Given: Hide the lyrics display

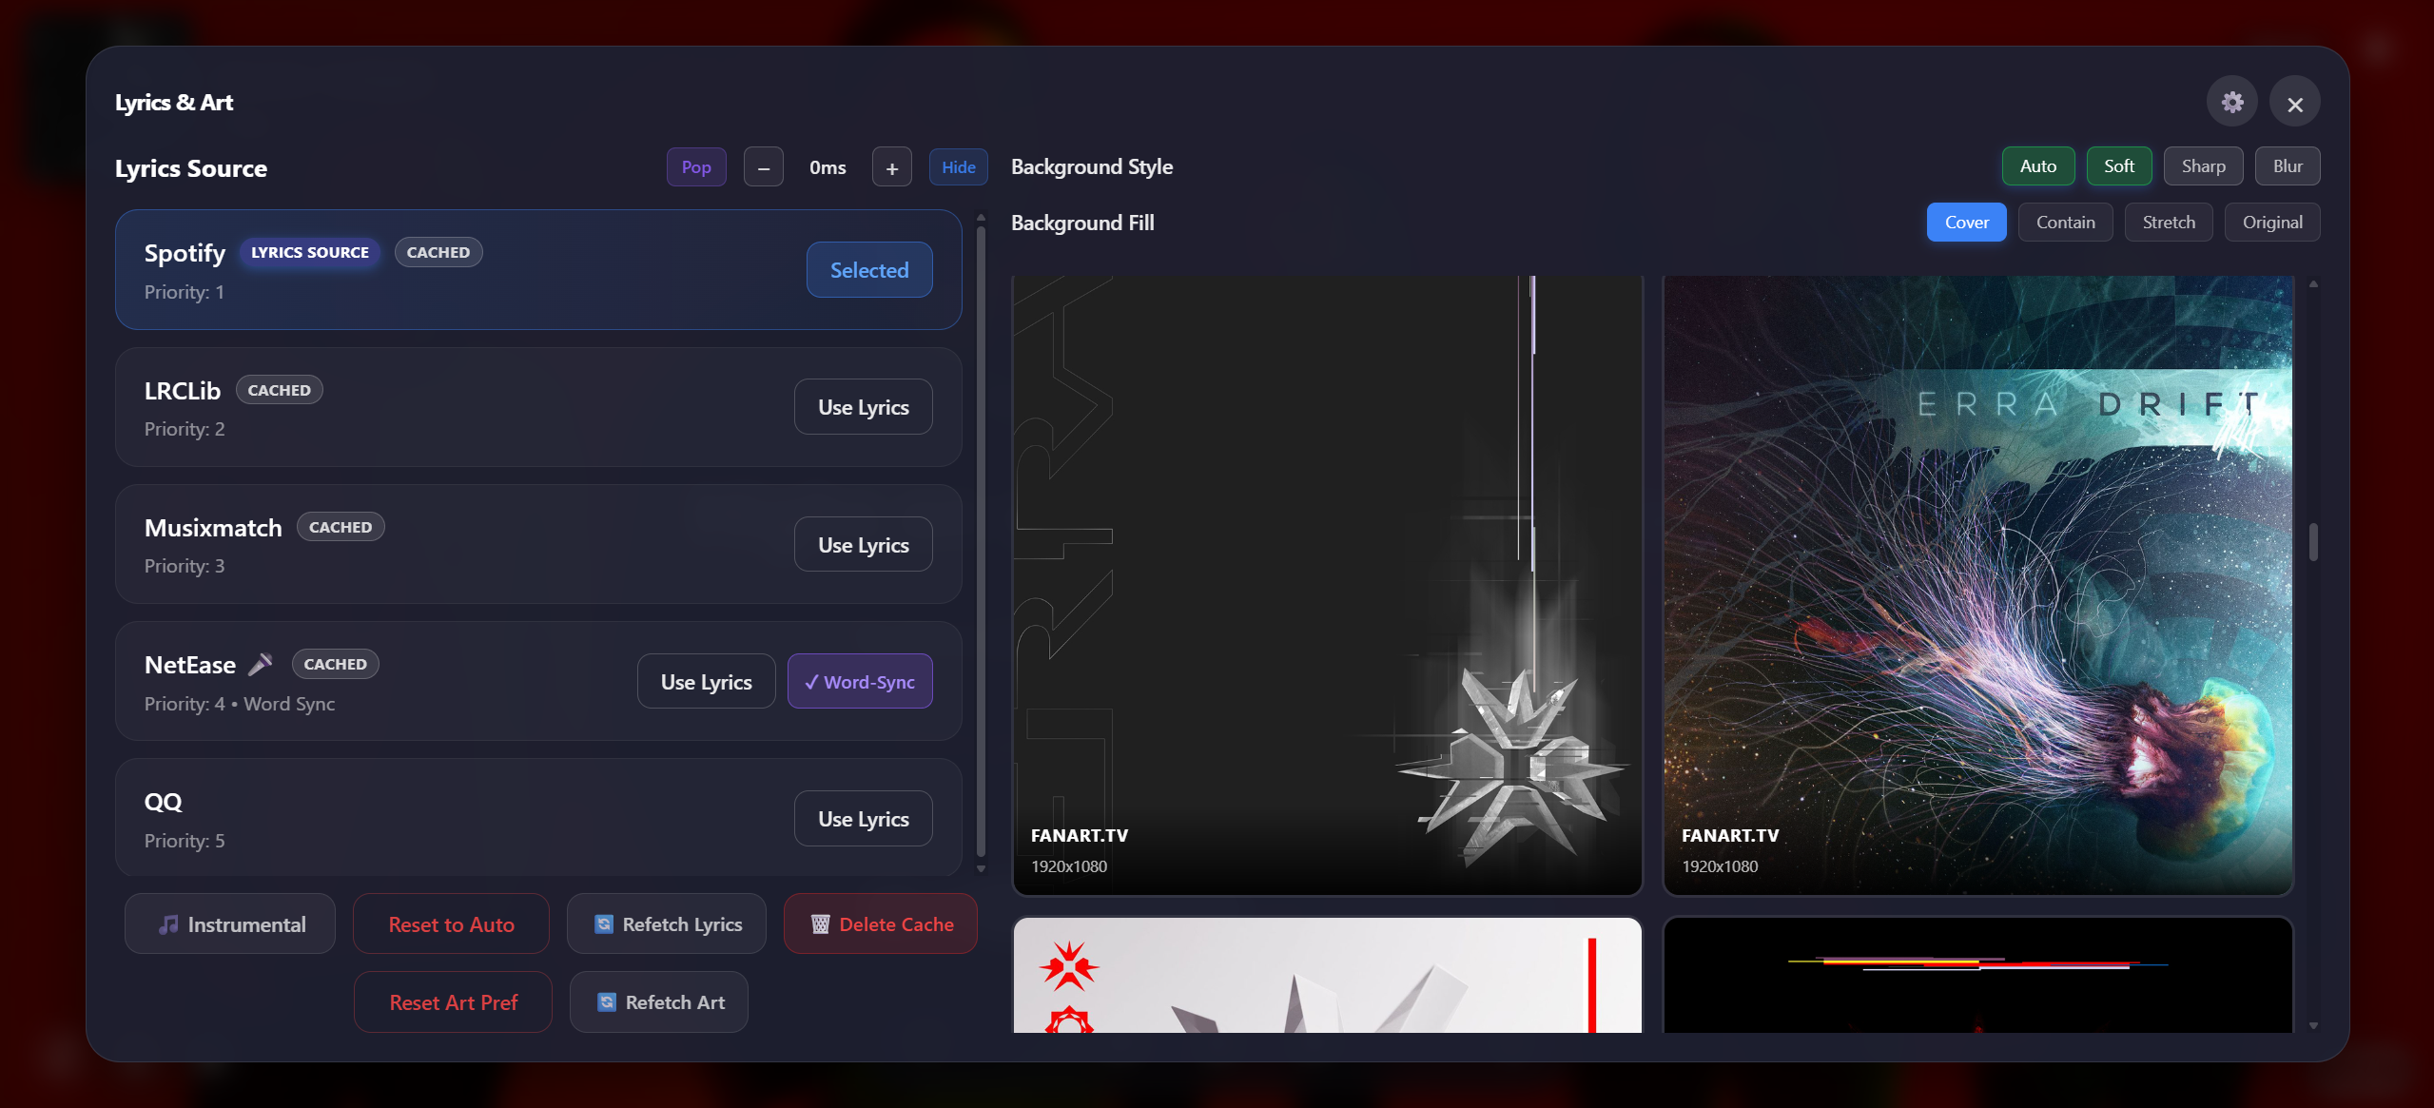Looking at the screenshot, I should pos(957,166).
